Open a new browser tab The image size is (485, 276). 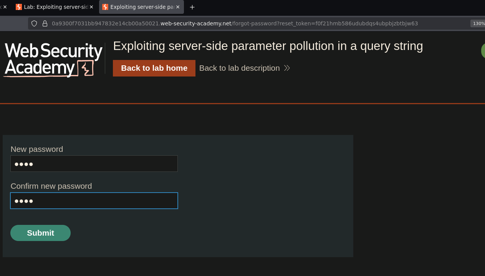click(x=192, y=7)
